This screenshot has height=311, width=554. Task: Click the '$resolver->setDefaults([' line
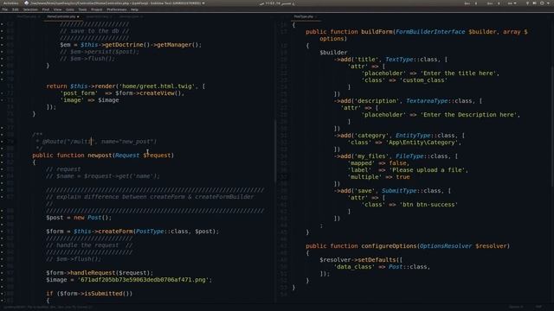point(361,260)
